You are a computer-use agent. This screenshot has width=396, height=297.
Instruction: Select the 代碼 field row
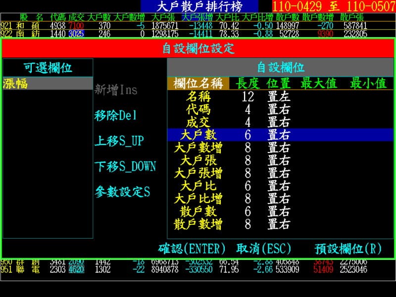pyautogui.click(x=200, y=109)
